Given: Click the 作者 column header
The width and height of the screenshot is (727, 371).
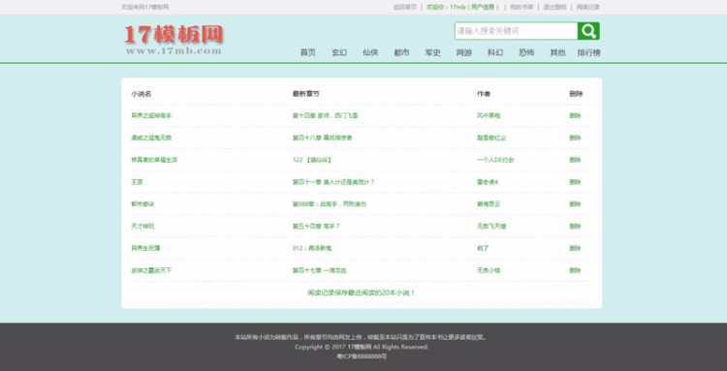Looking at the screenshot, I should (484, 94).
